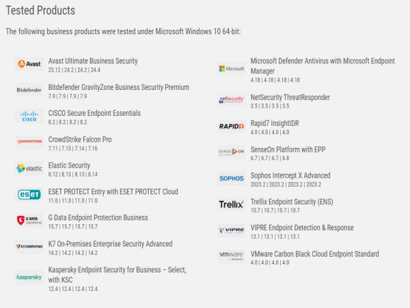Select the Sophos logo
The image size is (410, 308).
[232, 179]
